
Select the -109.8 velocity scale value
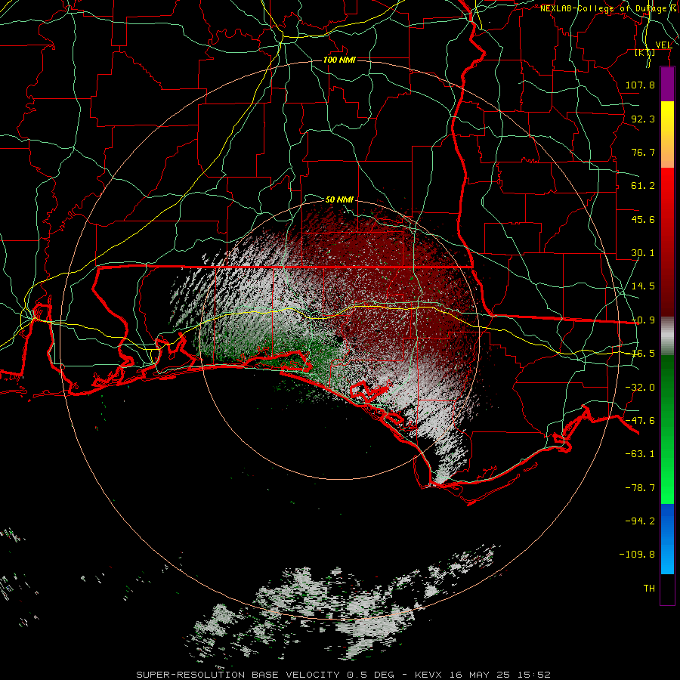[637, 555]
